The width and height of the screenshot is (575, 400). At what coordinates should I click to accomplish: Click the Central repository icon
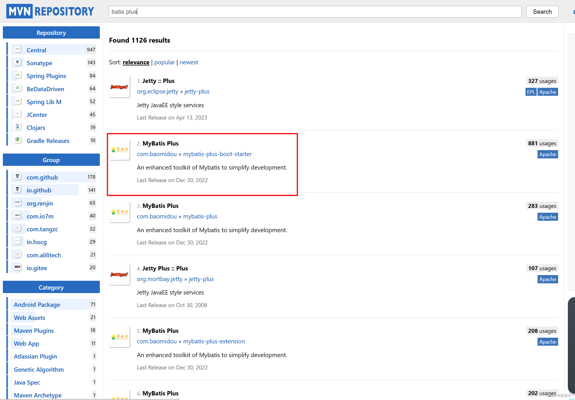coord(18,49)
